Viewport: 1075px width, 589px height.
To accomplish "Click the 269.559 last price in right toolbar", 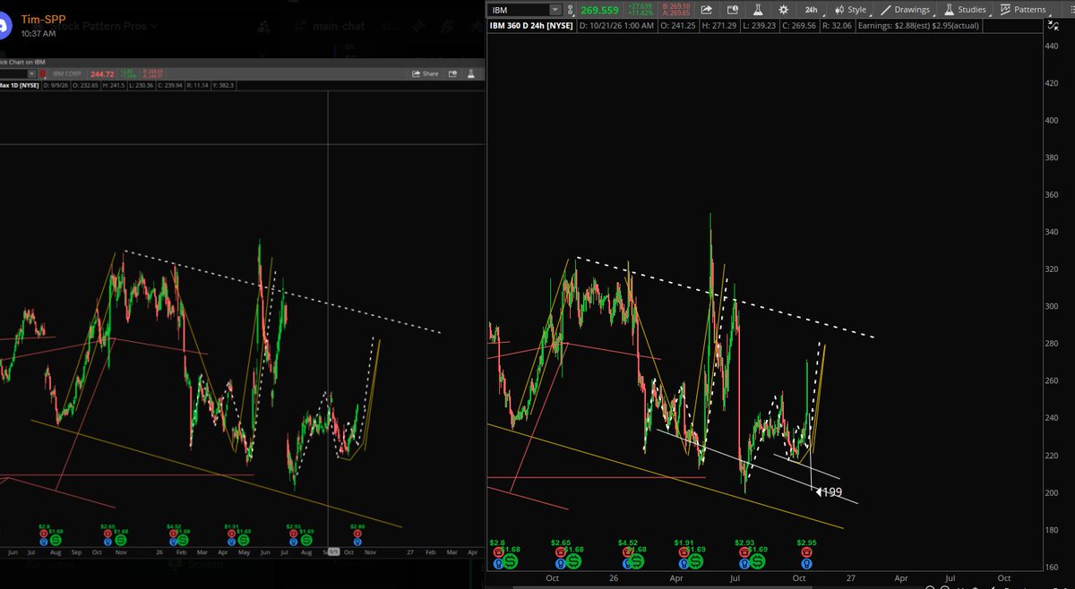I will click(599, 10).
